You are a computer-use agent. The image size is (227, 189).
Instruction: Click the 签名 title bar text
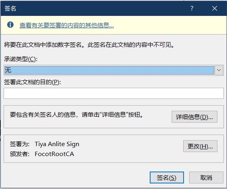[10, 8]
